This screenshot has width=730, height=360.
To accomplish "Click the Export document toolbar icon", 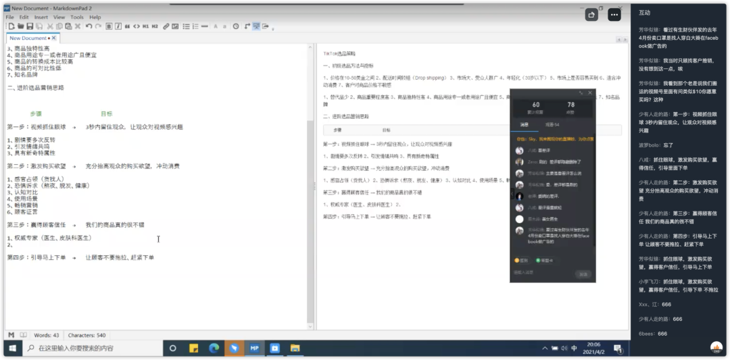I will pyautogui.click(x=266, y=26).
